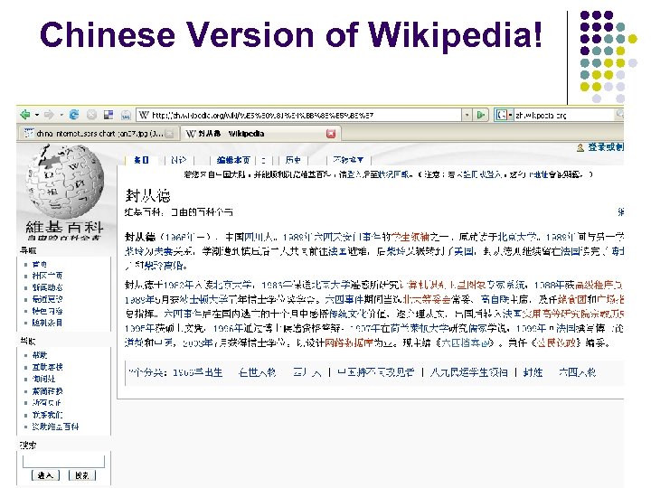Click the greyed Stop loading icon
Viewport: 651px width, 488px height.
[x=91, y=115]
